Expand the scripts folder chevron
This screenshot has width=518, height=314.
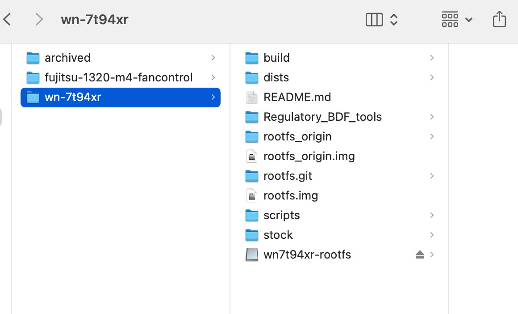432,216
